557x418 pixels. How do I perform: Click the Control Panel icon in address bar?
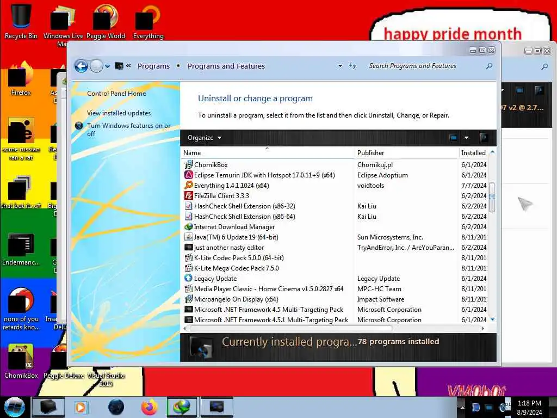click(x=119, y=66)
